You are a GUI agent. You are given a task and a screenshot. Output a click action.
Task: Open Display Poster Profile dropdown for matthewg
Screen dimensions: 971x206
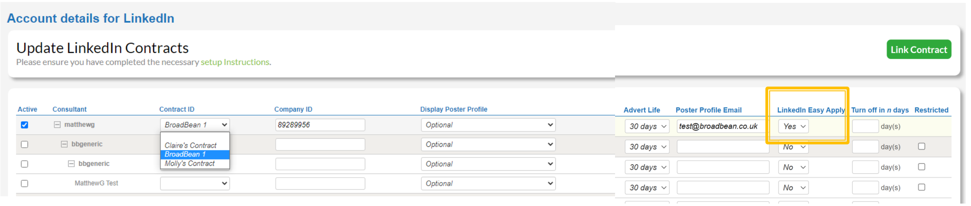[488, 125]
